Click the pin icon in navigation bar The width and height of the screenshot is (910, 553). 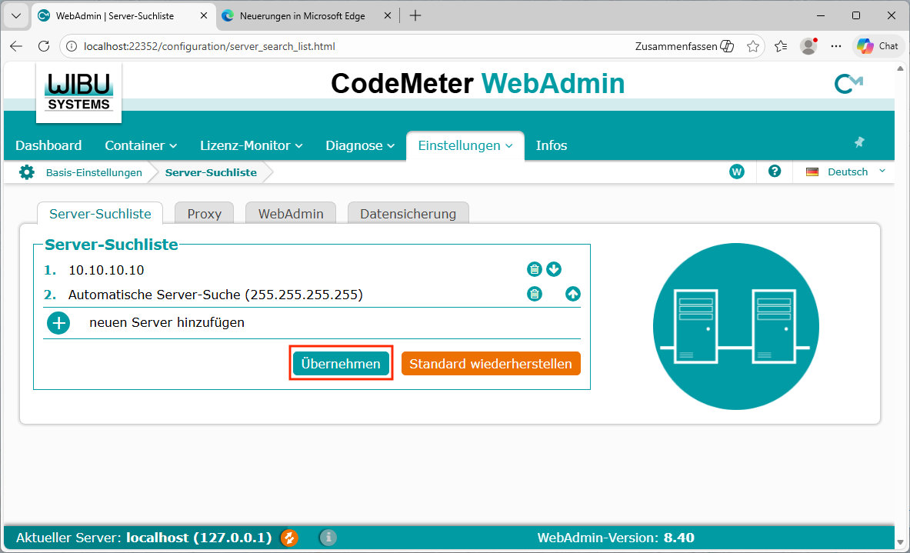pyautogui.click(x=859, y=142)
